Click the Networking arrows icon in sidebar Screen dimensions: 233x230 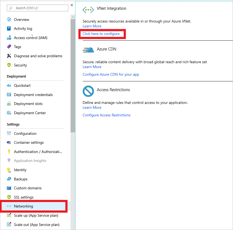(9, 206)
